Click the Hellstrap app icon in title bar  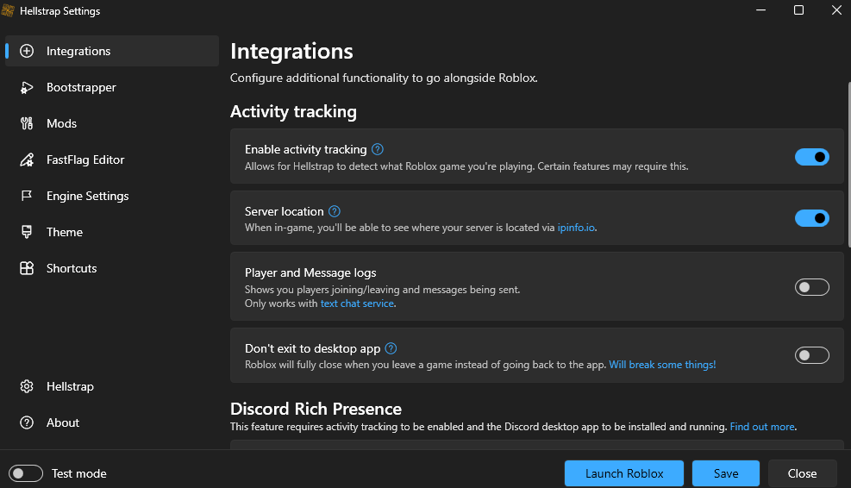(x=8, y=10)
